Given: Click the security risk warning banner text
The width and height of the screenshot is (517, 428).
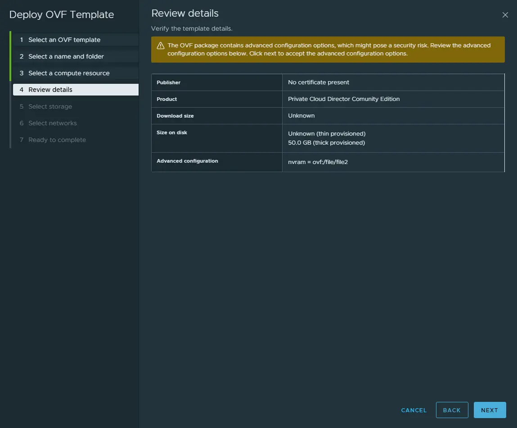Looking at the screenshot, I should coord(329,49).
